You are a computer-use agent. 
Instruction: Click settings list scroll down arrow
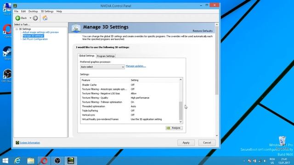pyautogui.click(x=181, y=122)
